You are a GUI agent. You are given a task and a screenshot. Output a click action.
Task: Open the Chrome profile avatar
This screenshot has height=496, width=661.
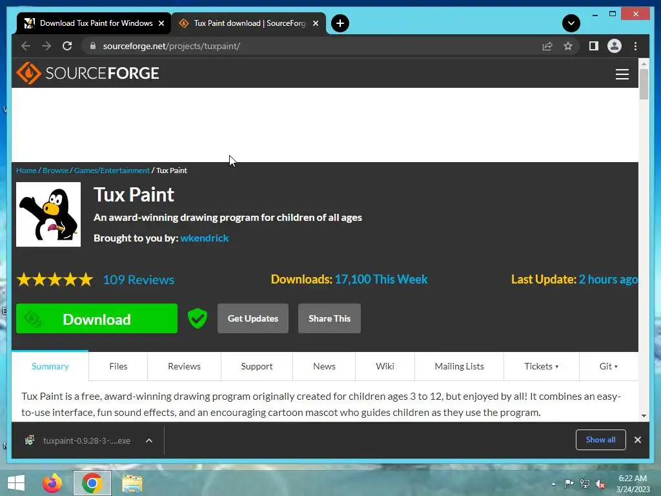[x=615, y=46]
